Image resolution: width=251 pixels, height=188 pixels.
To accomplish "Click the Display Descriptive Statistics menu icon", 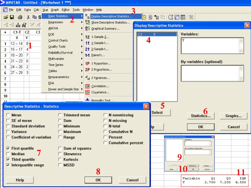I will [x=87, y=16].
